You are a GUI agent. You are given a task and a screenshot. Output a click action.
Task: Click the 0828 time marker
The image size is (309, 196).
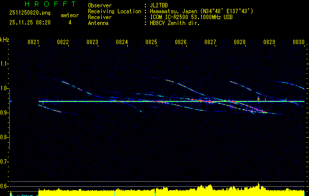pyautogui.click(x=240, y=43)
